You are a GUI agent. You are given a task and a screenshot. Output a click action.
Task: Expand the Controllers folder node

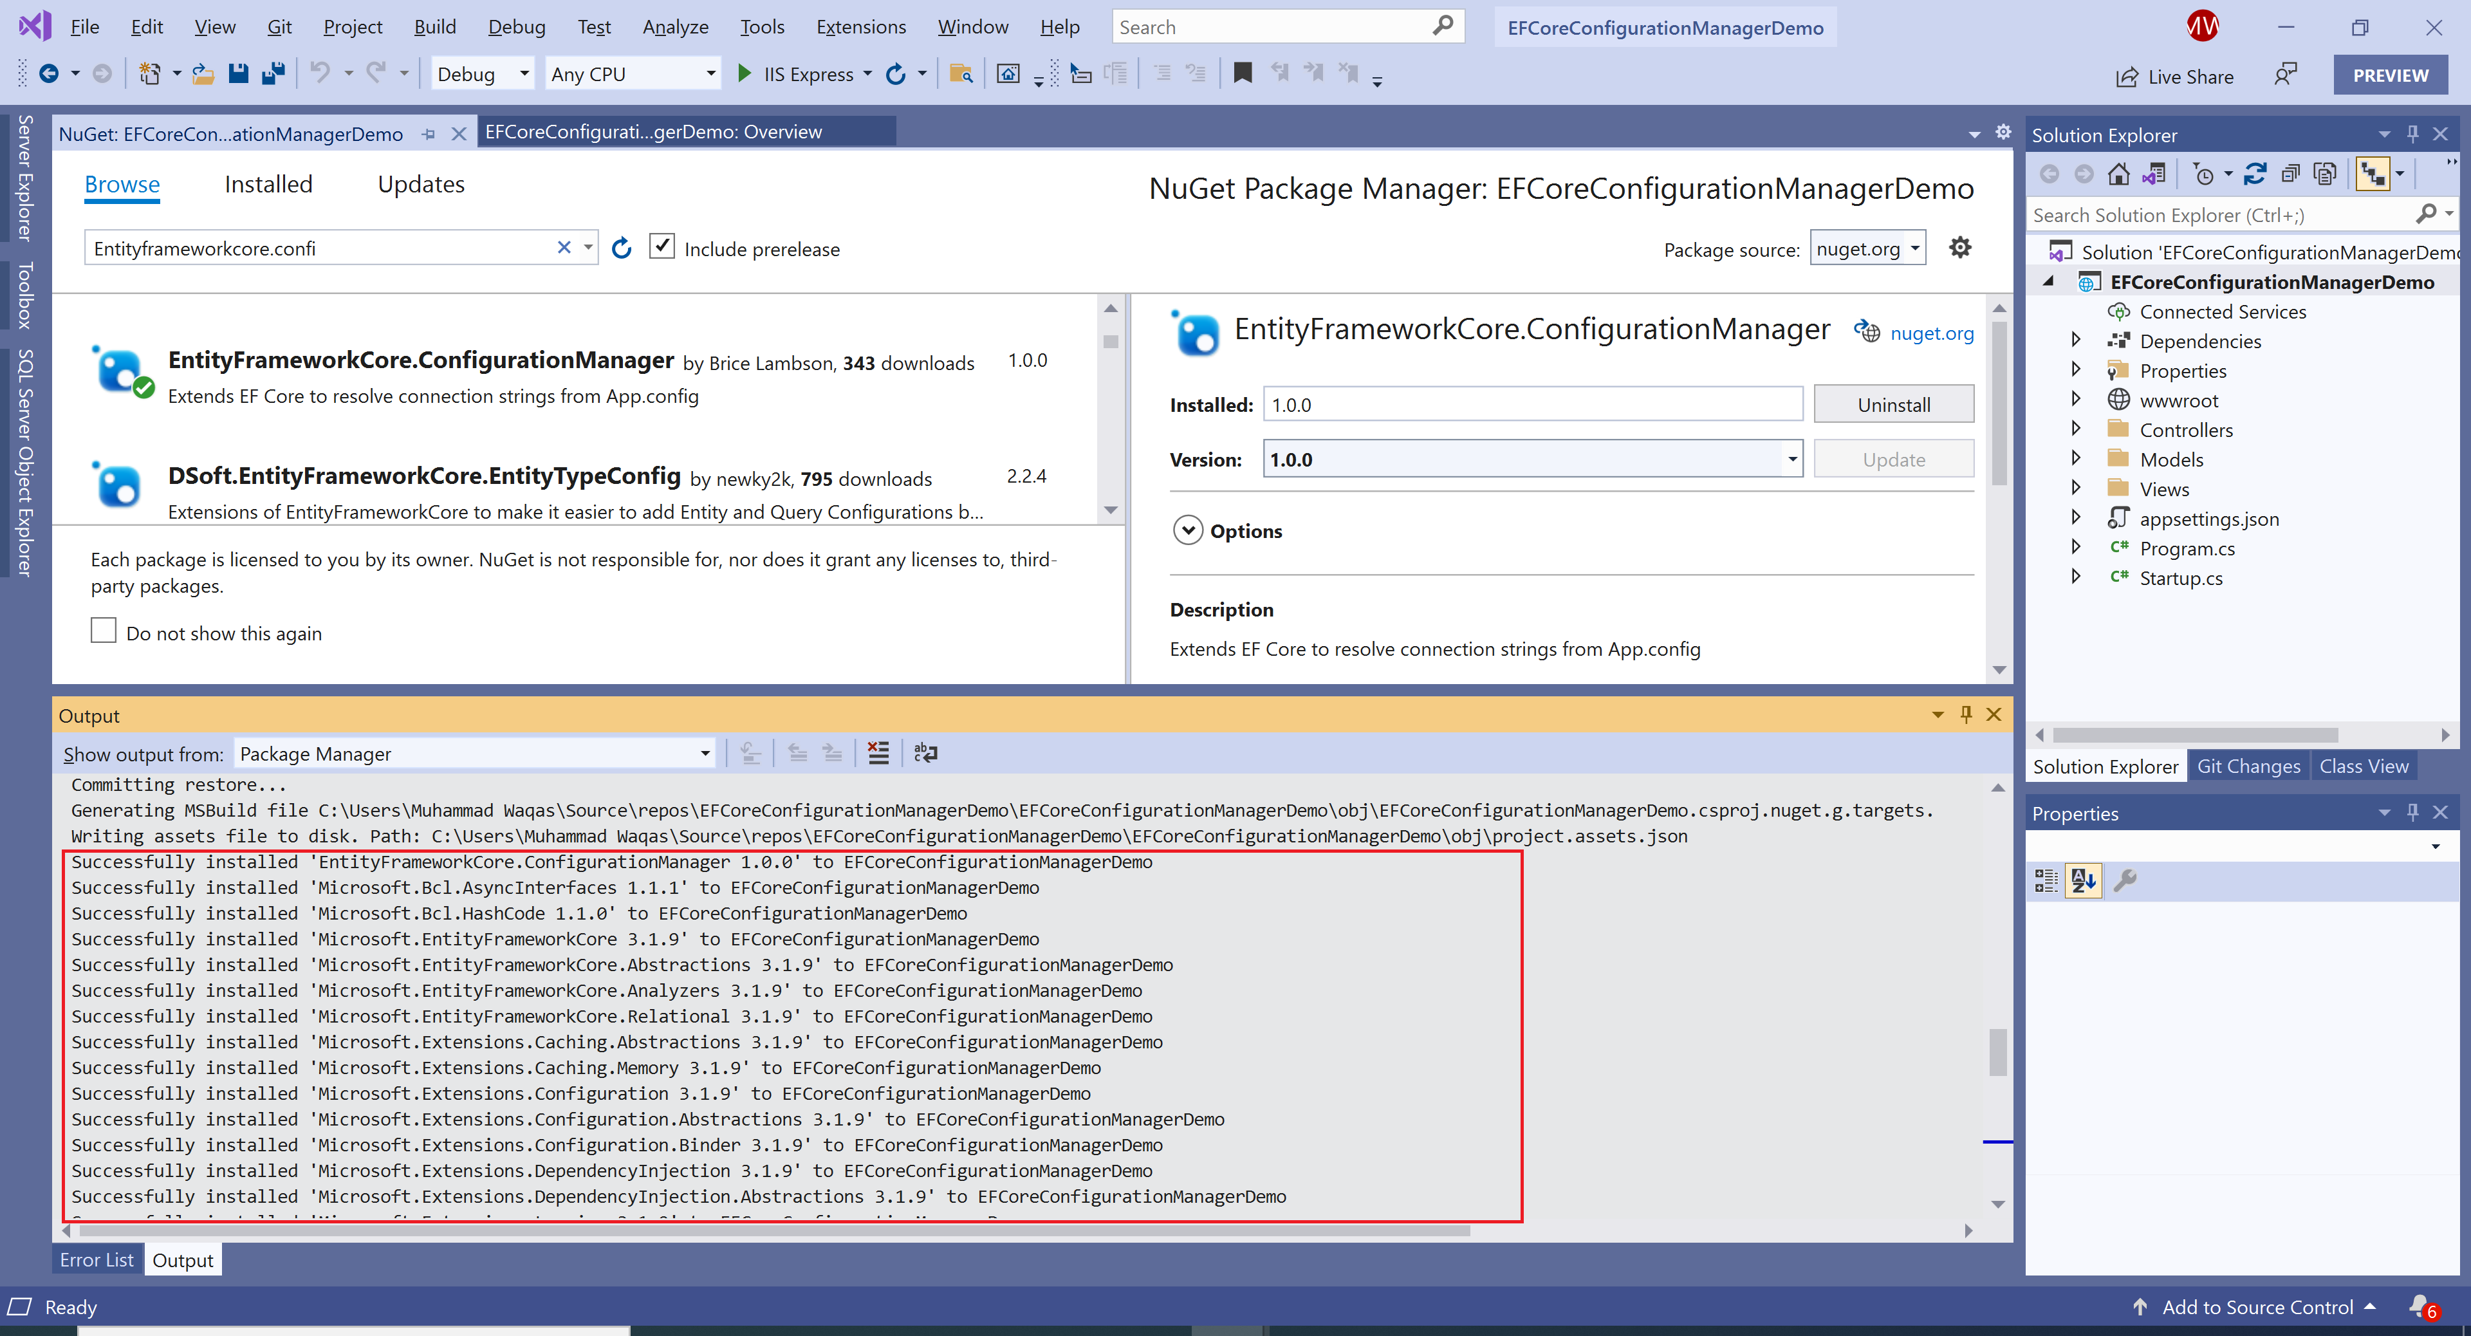[x=2076, y=430]
